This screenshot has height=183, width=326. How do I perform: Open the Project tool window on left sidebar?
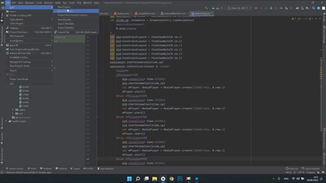2,17
